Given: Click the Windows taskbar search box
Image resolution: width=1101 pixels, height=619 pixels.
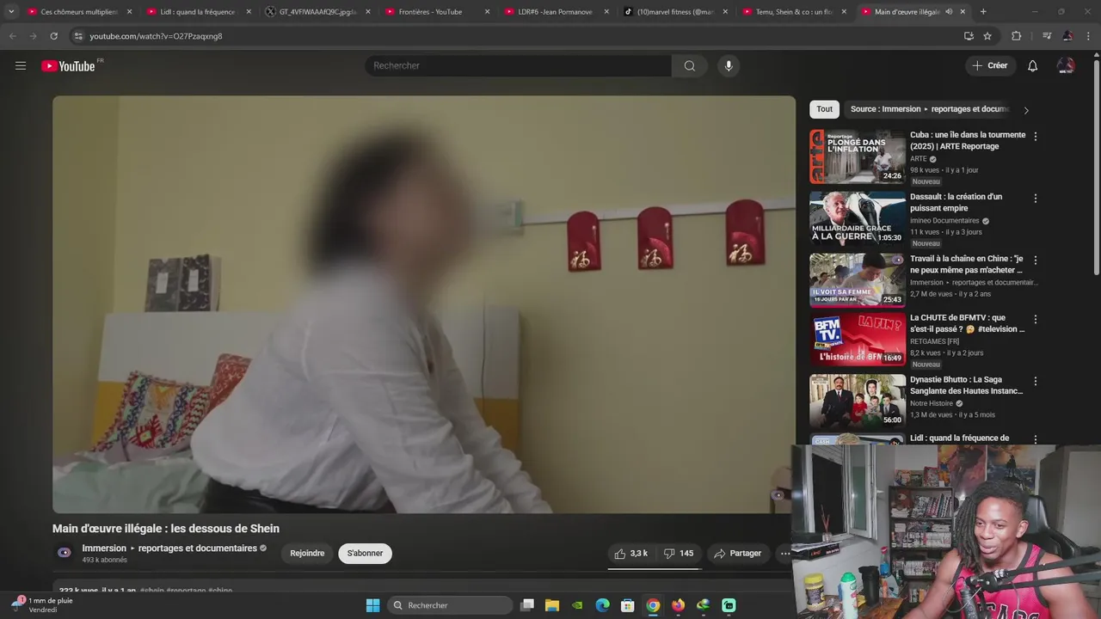Looking at the screenshot, I should [x=450, y=605].
